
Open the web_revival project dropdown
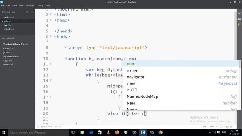[8, 38]
